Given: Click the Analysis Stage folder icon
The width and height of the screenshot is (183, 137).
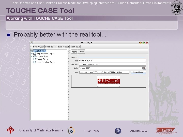Looking at the screenshot, I should pyautogui.click(x=35, y=56).
